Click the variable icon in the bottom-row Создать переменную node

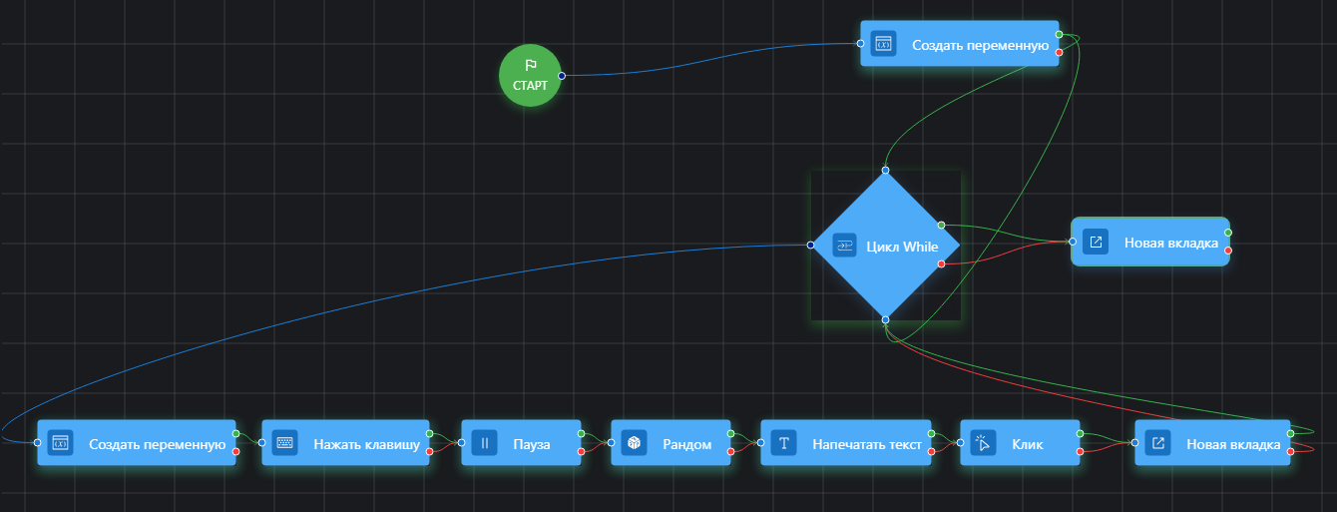tap(60, 443)
